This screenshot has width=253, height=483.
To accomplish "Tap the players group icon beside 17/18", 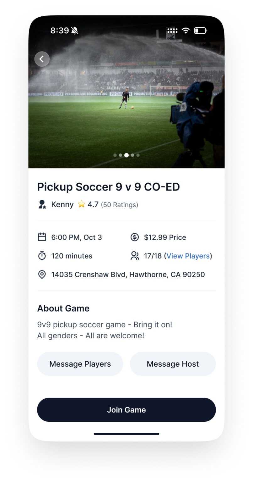I will pos(135,256).
